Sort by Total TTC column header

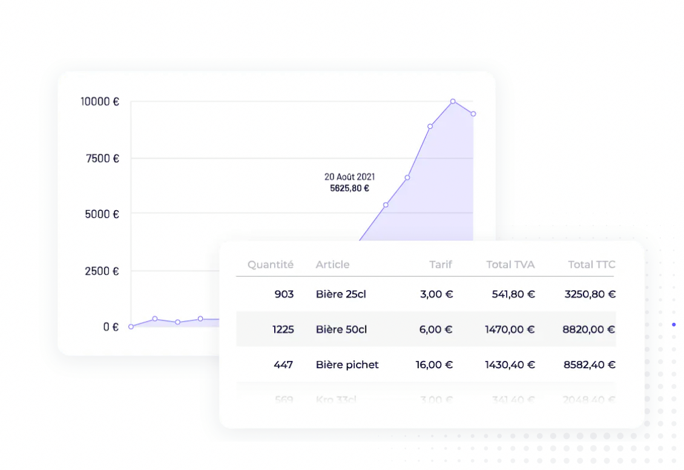[x=591, y=265]
